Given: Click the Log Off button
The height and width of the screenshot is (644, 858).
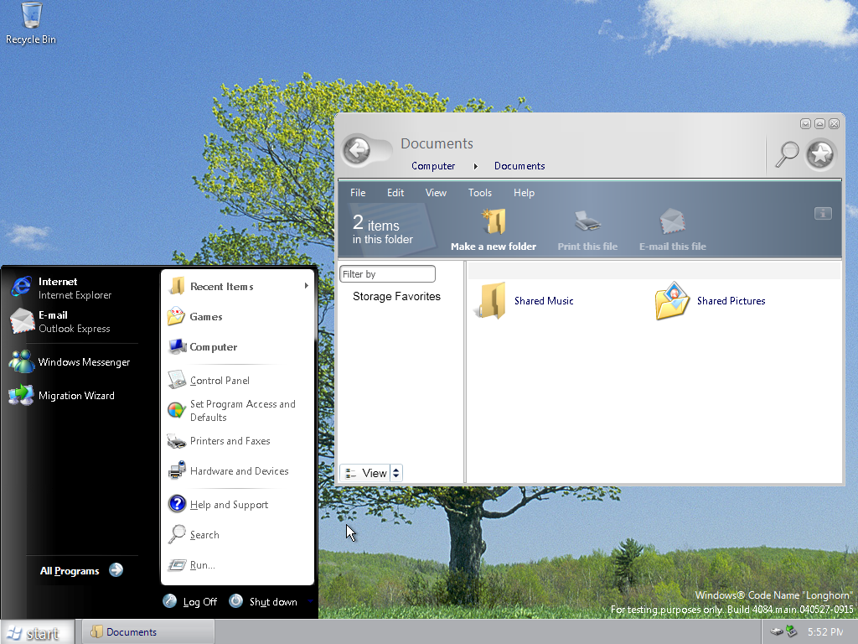Looking at the screenshot, I should pyautogui.click(x=191, y=601).
